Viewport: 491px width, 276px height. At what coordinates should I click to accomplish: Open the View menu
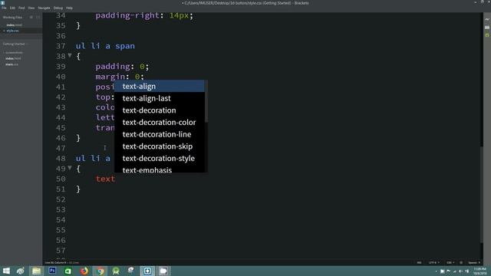pyautogui.click(x=31, y=8)
